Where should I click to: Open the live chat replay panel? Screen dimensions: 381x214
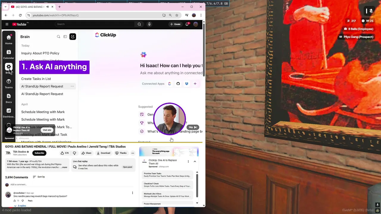click(127, 167)
